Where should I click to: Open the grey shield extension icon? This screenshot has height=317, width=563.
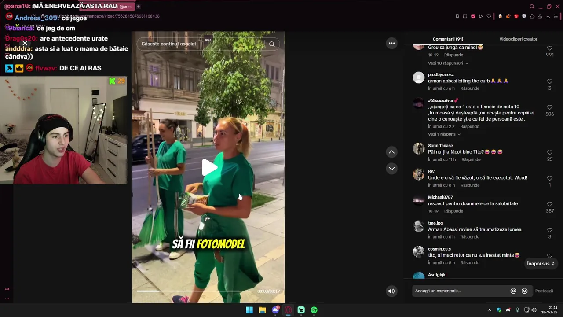(x=524, y=16)
